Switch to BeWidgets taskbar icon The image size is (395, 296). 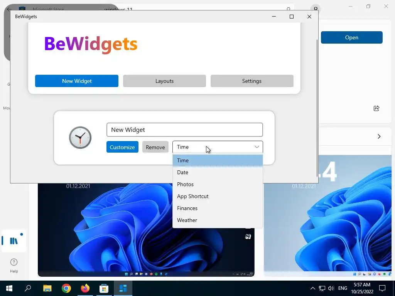123,288
